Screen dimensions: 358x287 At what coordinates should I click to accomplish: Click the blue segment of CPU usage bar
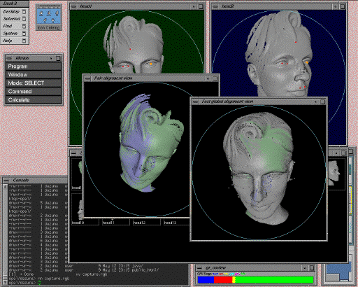tap(206, 280)
